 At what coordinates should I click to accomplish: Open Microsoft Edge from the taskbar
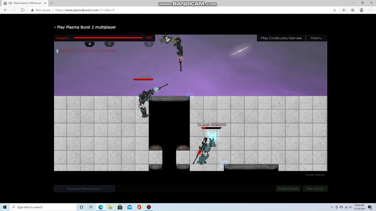point(101,207)
